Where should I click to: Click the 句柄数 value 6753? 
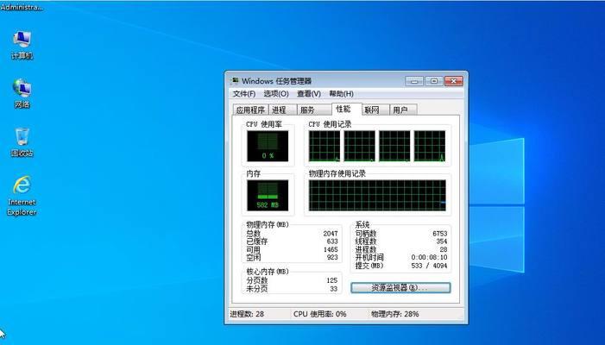coord(439,234)
